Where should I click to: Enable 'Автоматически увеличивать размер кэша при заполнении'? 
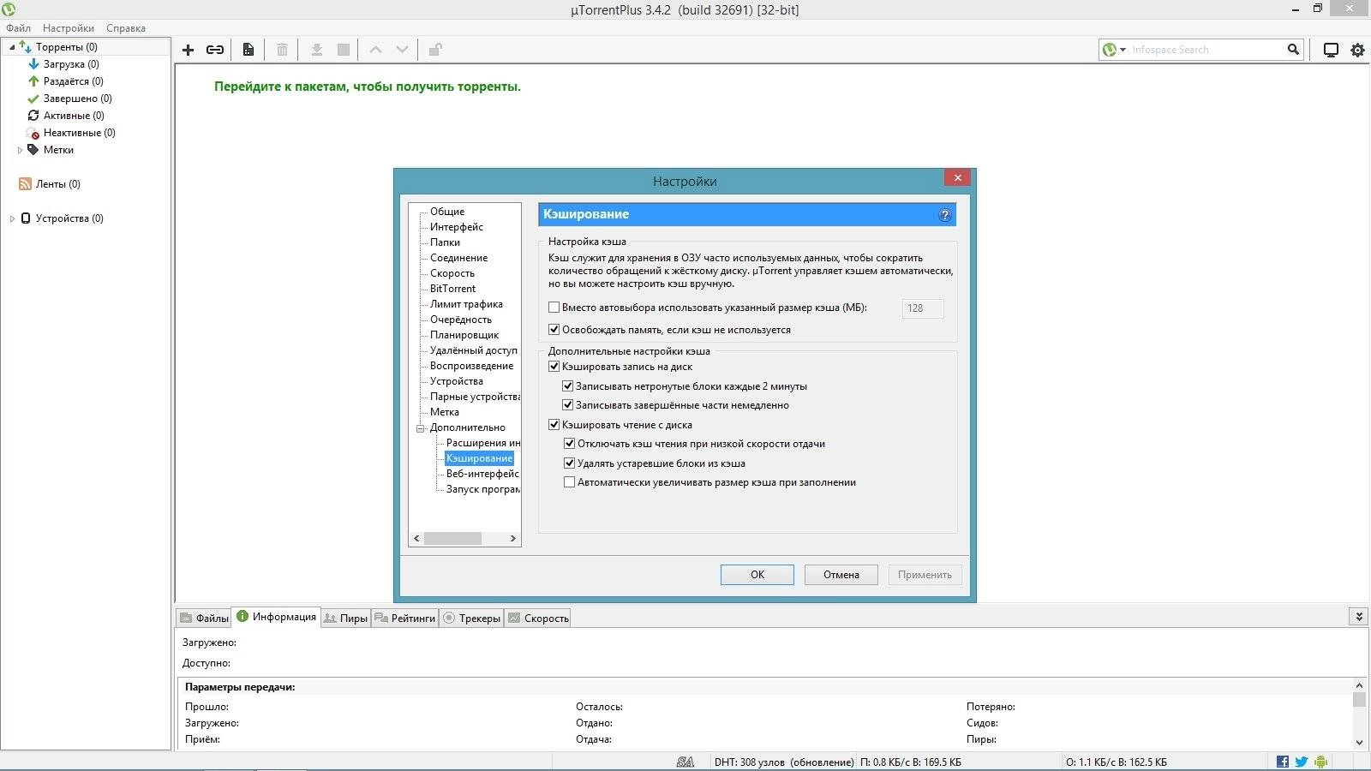click(569, 482)
